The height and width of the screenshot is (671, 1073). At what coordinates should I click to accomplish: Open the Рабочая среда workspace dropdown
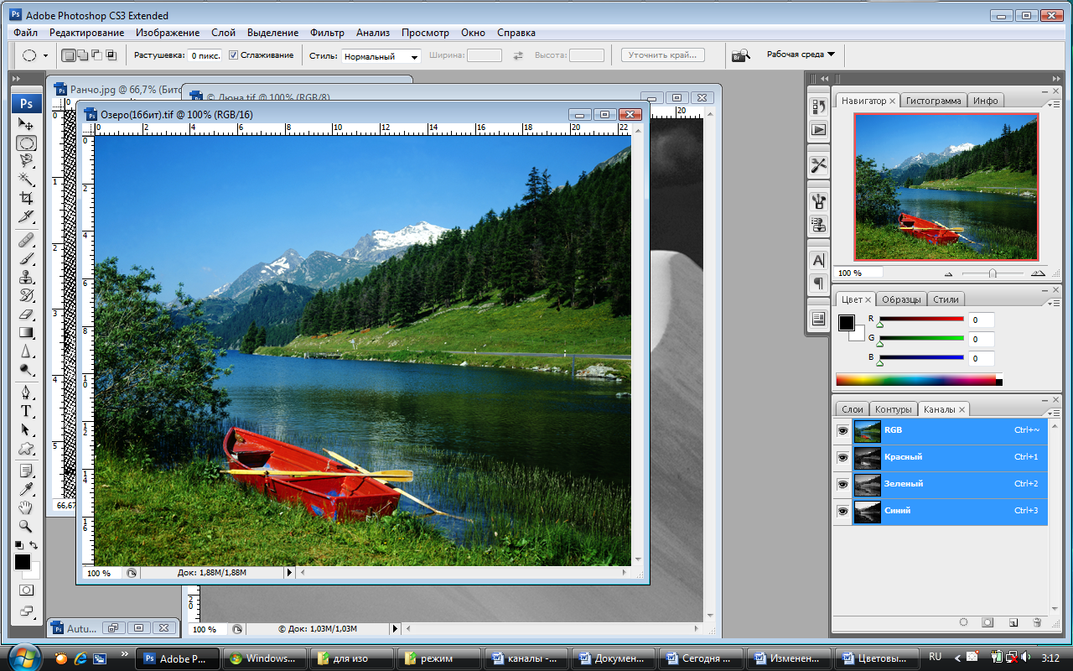(x=801, y=55)
